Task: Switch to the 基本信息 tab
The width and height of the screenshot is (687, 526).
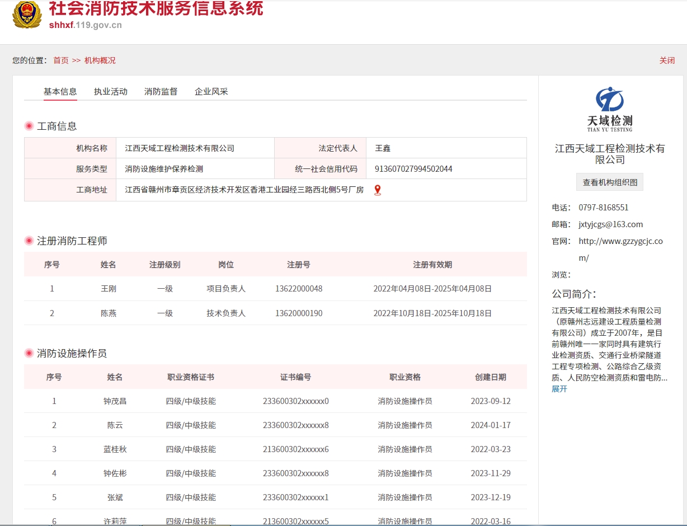Action: (x=60, y=92)
